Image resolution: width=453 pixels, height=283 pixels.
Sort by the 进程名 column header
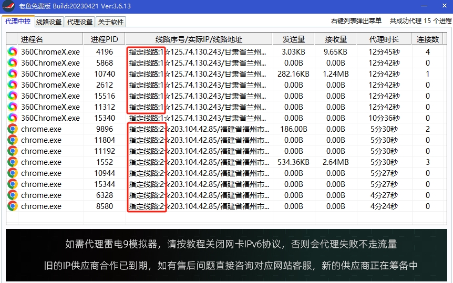pyautogui.click(x=50, y=39)
